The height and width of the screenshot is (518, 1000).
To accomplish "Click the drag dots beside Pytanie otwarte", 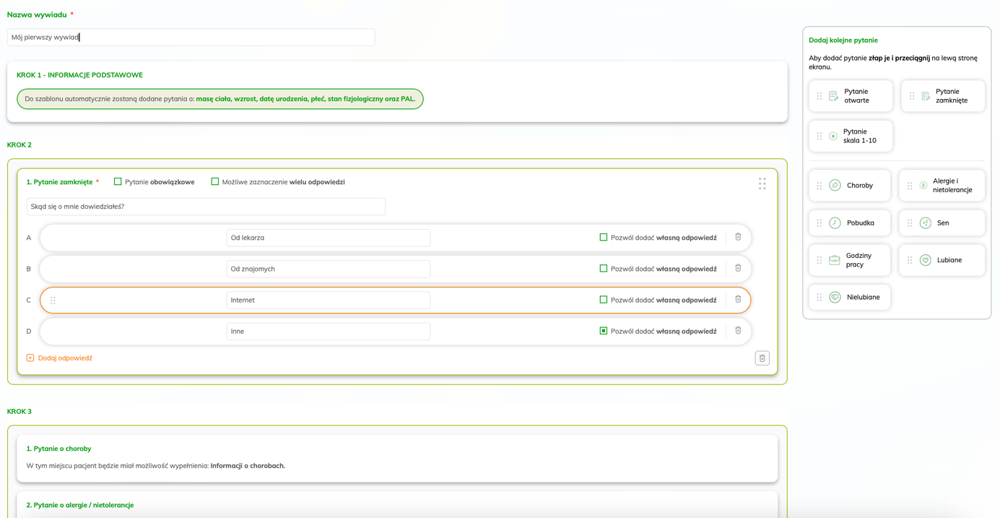I will pyautogui.click(x=819, y=96).
